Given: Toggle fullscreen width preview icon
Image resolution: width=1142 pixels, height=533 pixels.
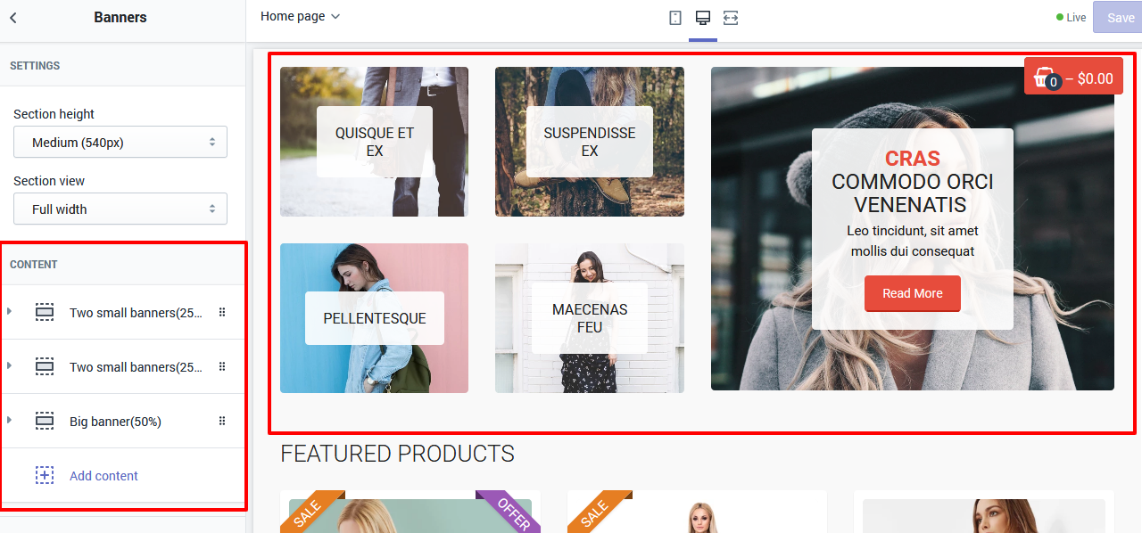Looking at the screenshot, I should coord(731,18).
